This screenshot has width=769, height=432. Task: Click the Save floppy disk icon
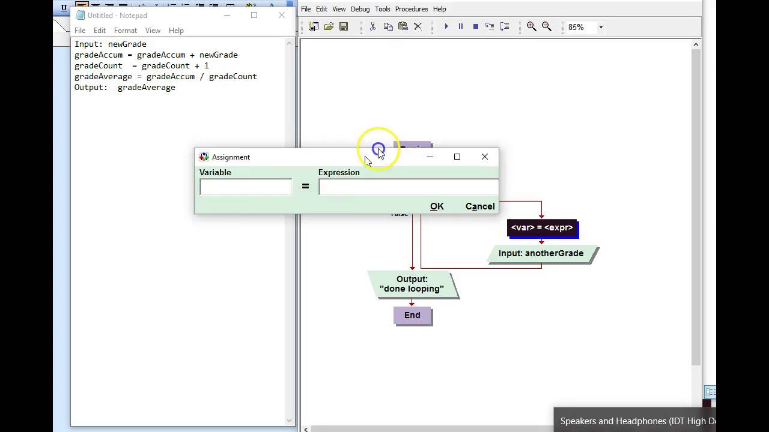point(344,26)
